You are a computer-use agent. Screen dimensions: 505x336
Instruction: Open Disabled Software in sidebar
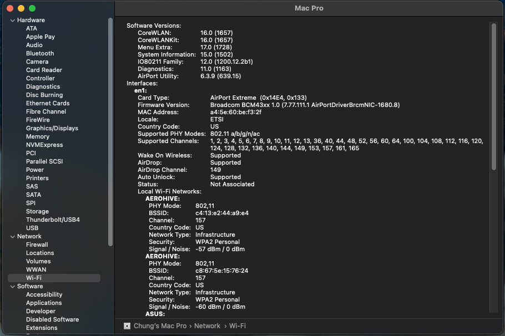point(52,319)
